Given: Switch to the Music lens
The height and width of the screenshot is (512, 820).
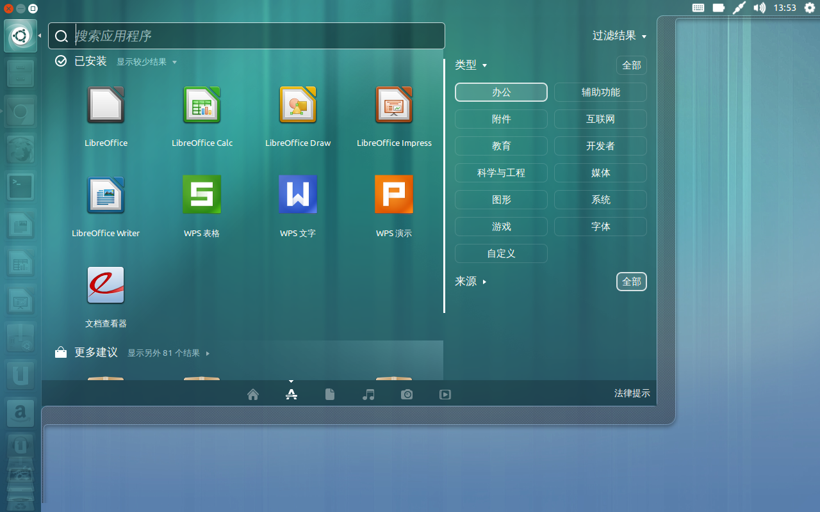Looking at the screenshot, I should [x=368, y=394].
